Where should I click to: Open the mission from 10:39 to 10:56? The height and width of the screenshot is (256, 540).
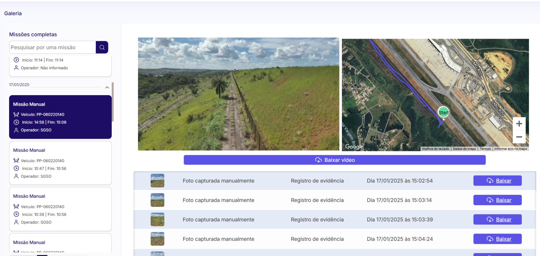60,209
